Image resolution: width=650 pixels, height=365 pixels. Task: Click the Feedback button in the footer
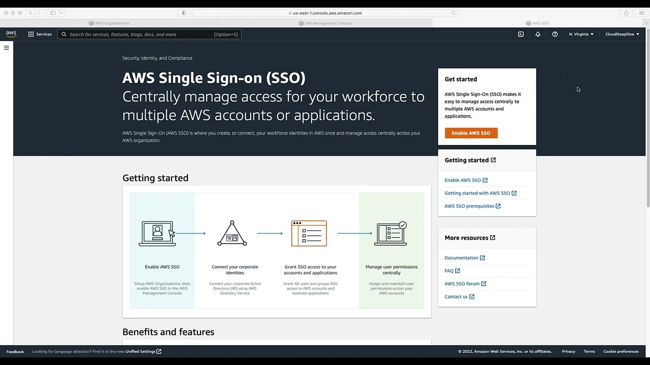click(15, 351)
